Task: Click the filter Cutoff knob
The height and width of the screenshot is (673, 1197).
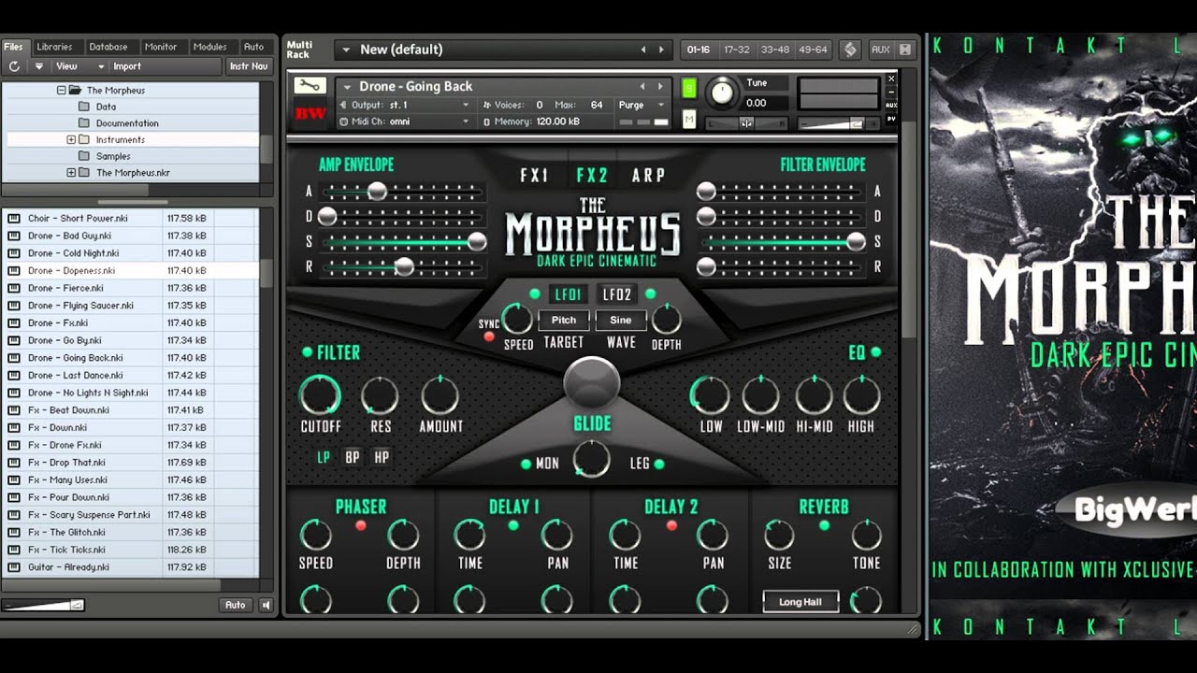Action: (320, 395)
